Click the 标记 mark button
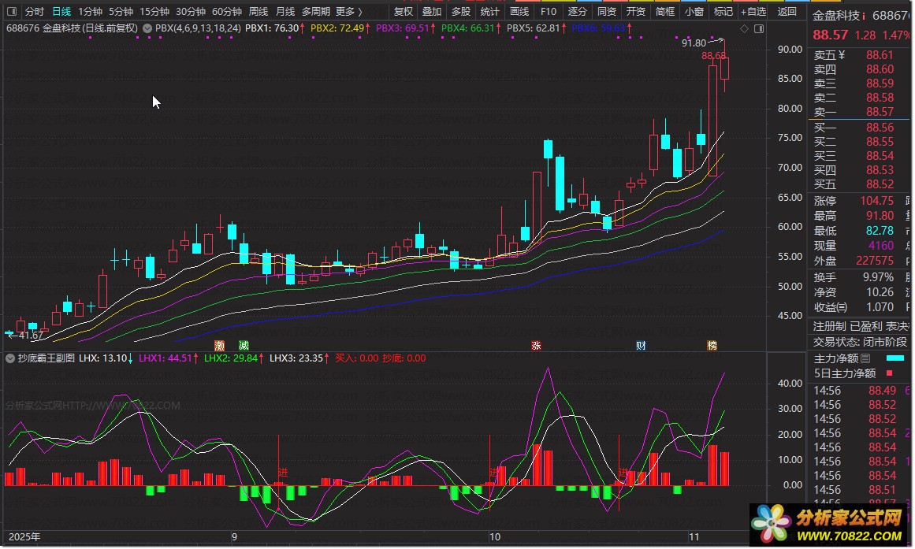The width and height of the screenshot is (915, 549). tap(723, 12)
